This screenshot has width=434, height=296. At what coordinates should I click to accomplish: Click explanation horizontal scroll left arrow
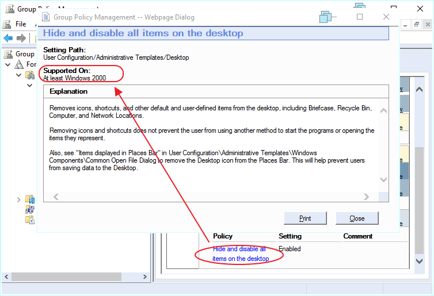[x=56, y=197]
